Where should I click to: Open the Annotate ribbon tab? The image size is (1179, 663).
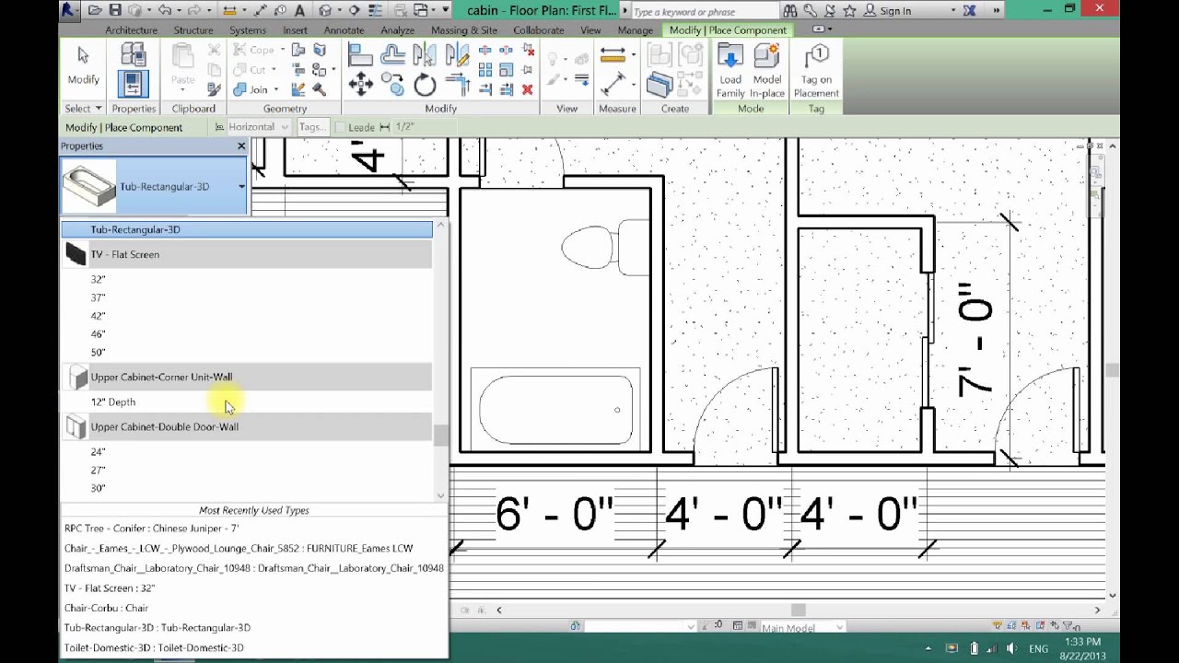pos(344,29)
